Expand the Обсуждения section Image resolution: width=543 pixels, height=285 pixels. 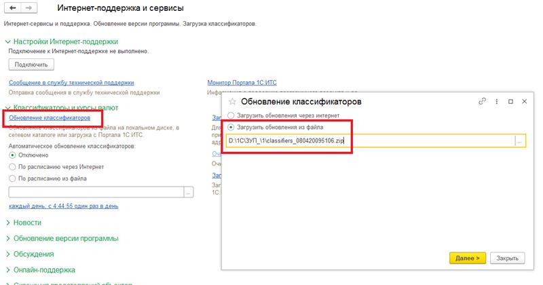click(x=8, y=254)
